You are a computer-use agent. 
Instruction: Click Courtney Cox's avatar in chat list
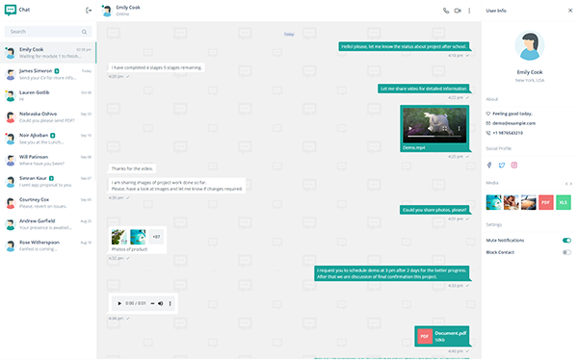pos(11,203)
